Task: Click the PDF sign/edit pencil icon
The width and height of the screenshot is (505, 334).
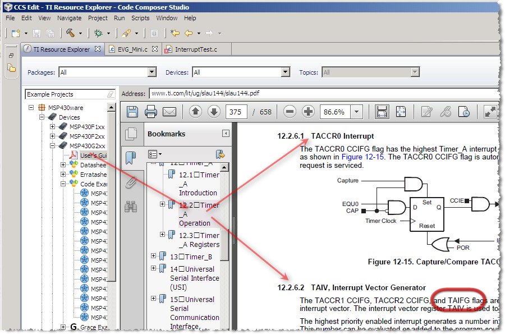Action: click(x=427, y=112)
